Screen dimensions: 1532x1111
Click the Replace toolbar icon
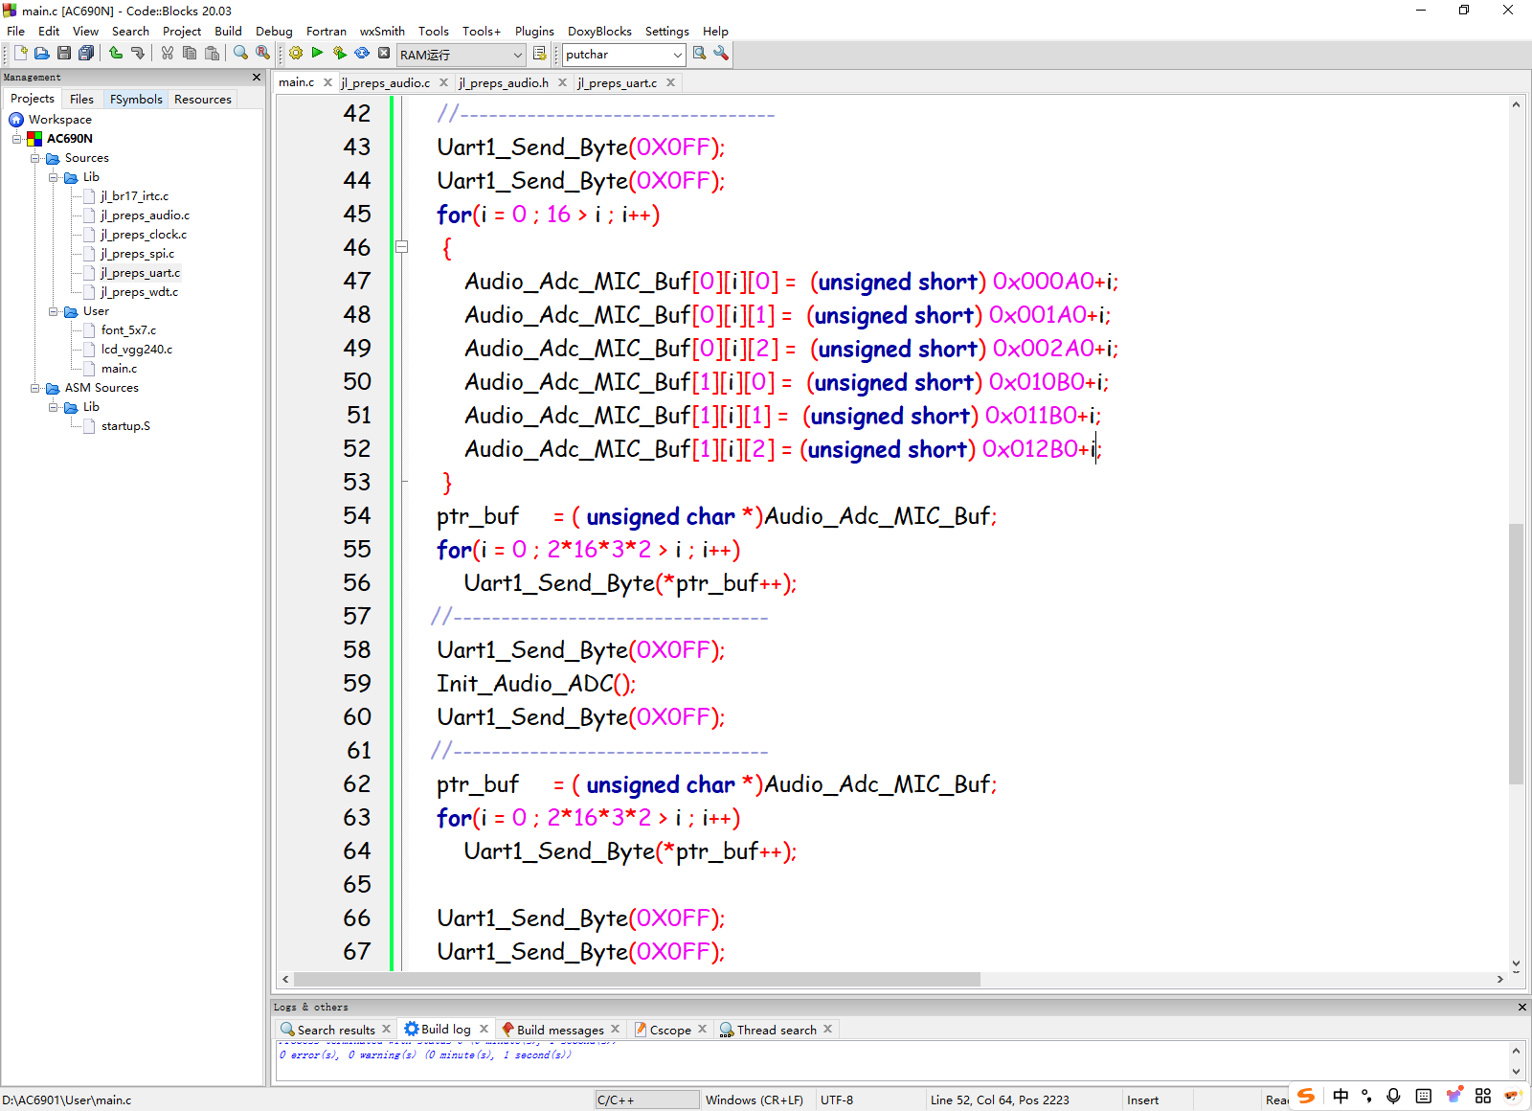point(263,54)
